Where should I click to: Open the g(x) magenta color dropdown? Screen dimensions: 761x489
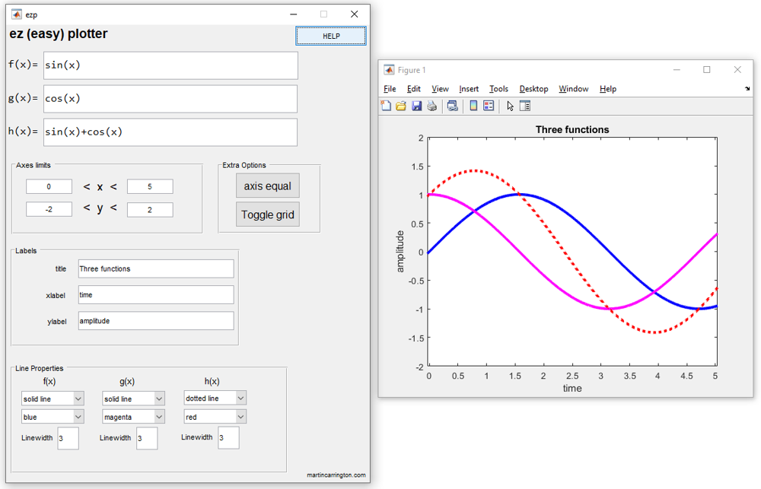pos(134,417)
